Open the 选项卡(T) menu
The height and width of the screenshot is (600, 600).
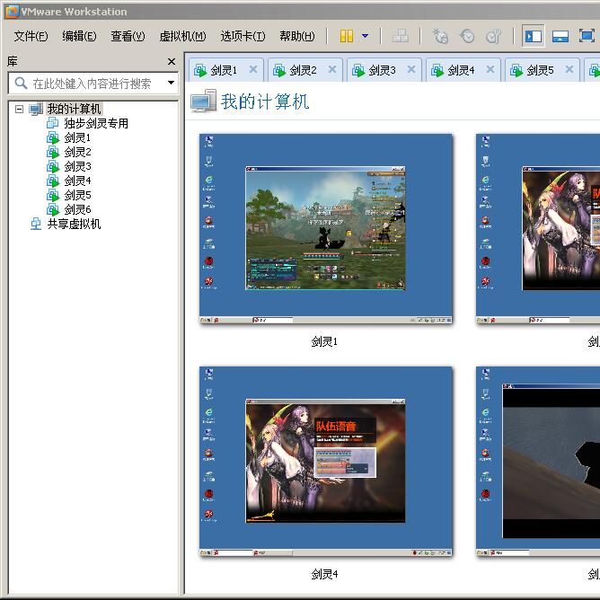tap(243, 36)
